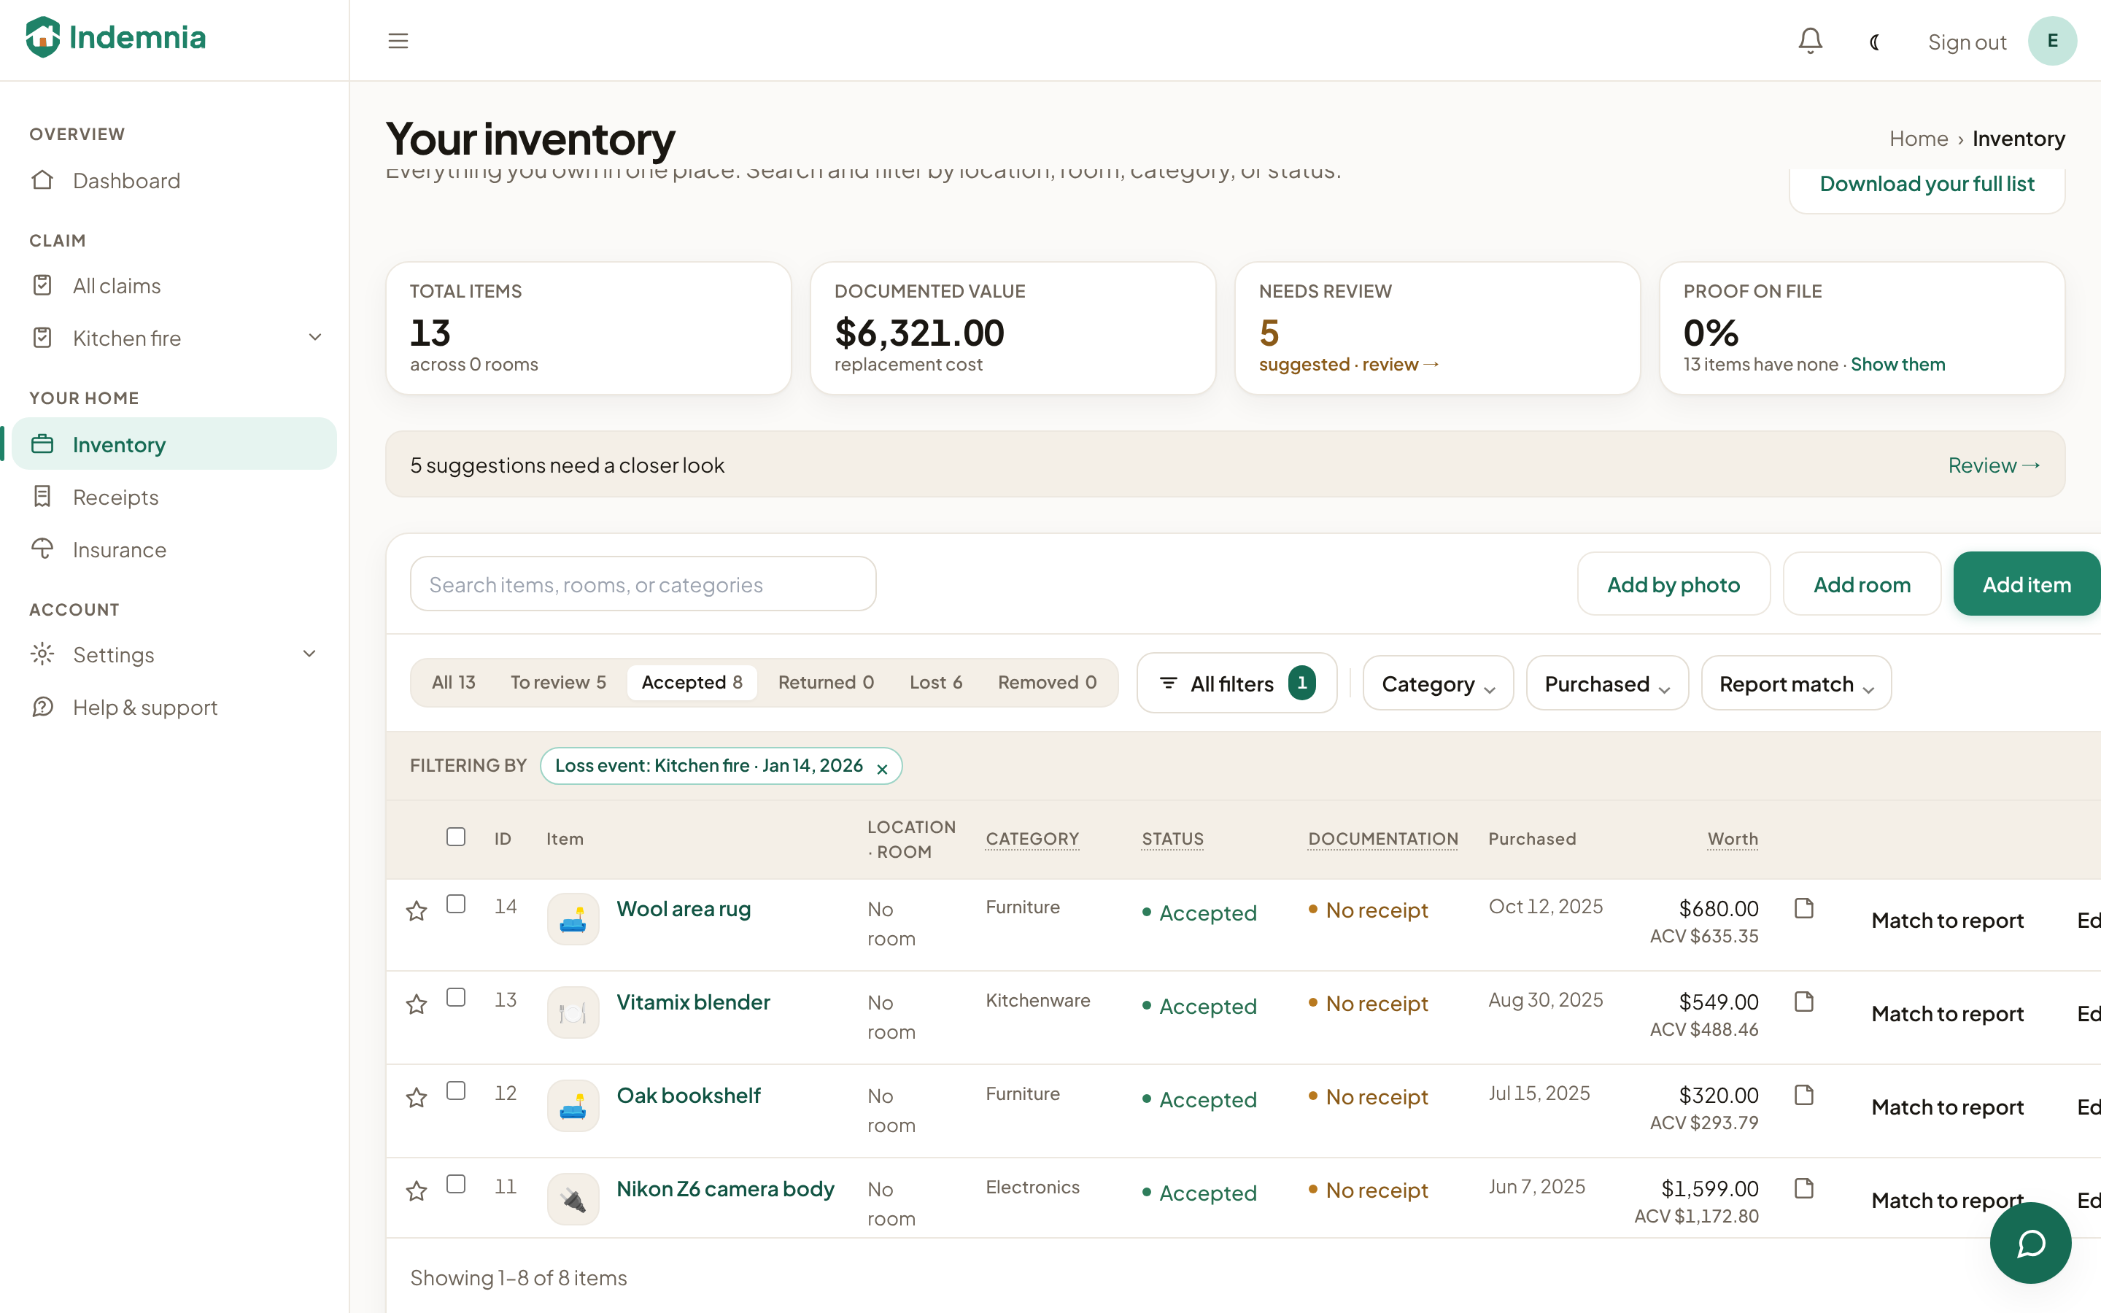The image size is (2101, 1313).
Task: Star the Nikon Z6 camera body item
Action: tap(417, 1190)
